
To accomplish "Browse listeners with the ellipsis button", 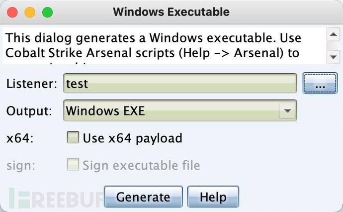I will [x=320, y=83].
